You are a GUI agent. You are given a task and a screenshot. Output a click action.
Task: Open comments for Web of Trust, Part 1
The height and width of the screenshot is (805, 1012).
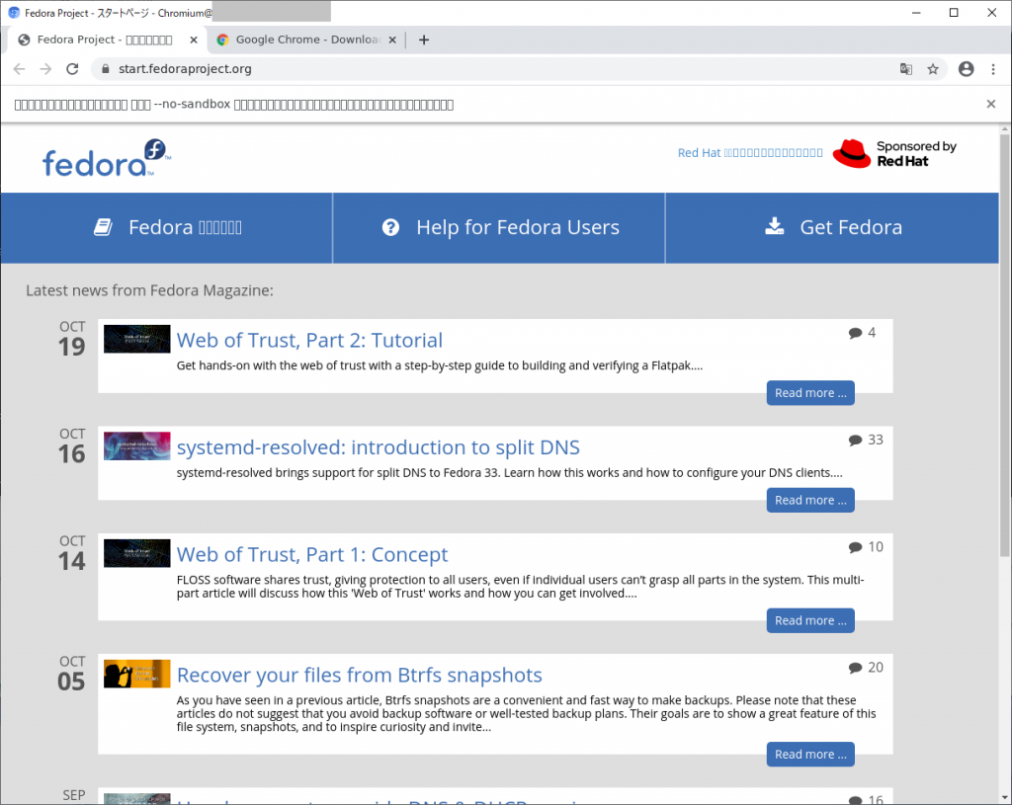click(x=866, y=547)
